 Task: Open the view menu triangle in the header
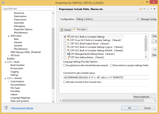pos(155,9)
